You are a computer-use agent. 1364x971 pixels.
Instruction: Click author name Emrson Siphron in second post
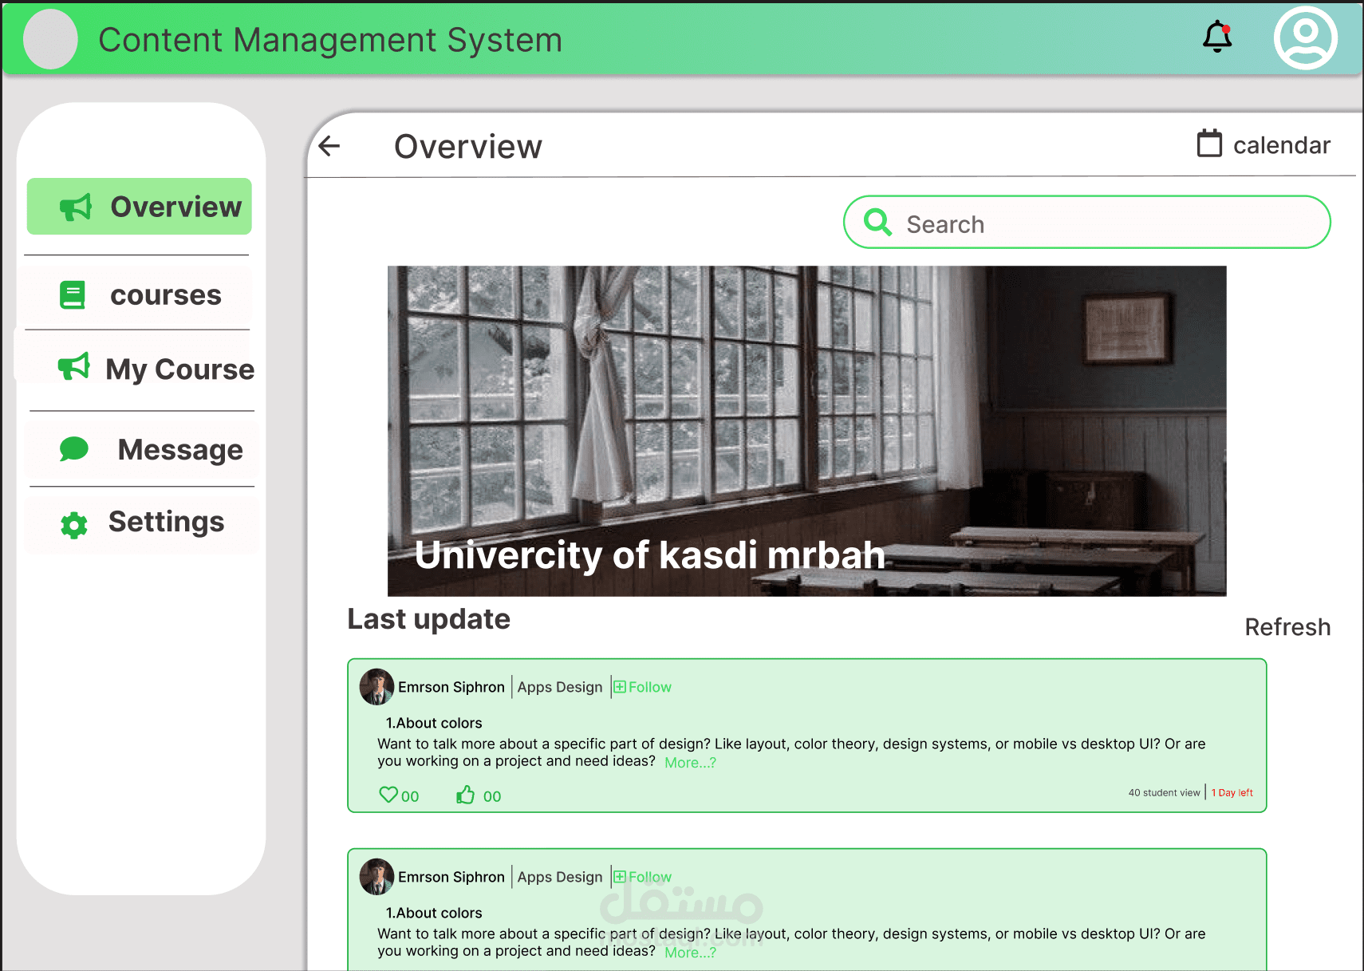(x=451, y=877)
